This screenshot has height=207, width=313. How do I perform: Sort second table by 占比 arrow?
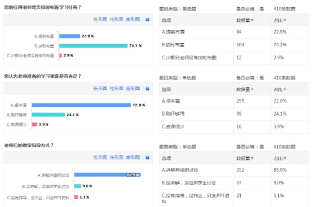(284, 89)
